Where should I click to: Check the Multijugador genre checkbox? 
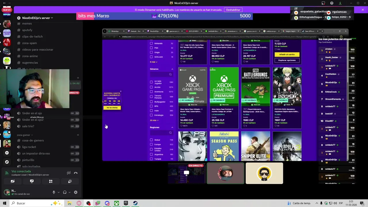coord(151,102)
